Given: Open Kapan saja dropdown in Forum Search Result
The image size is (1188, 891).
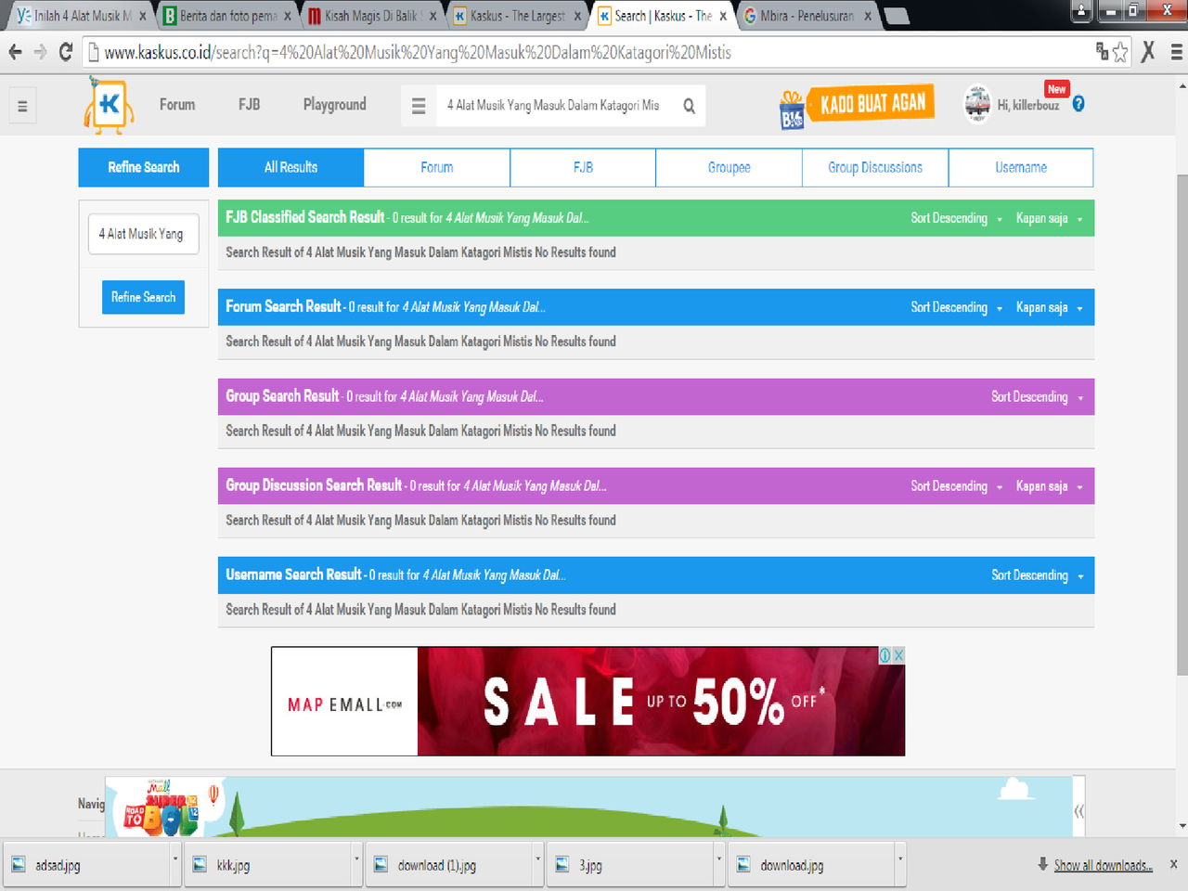Looking at the screenshot, I should [1049, 307].
